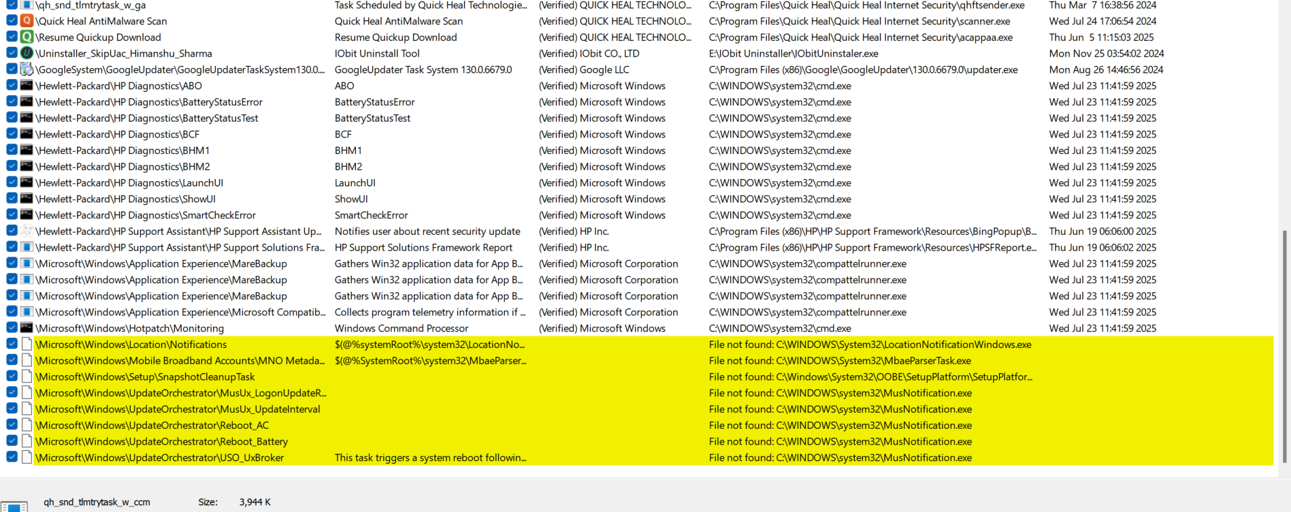Click file icon of MusUx_UpdateInterval
The width and height of the screenshot is (1291, 512).
click(x=27, y=409)
